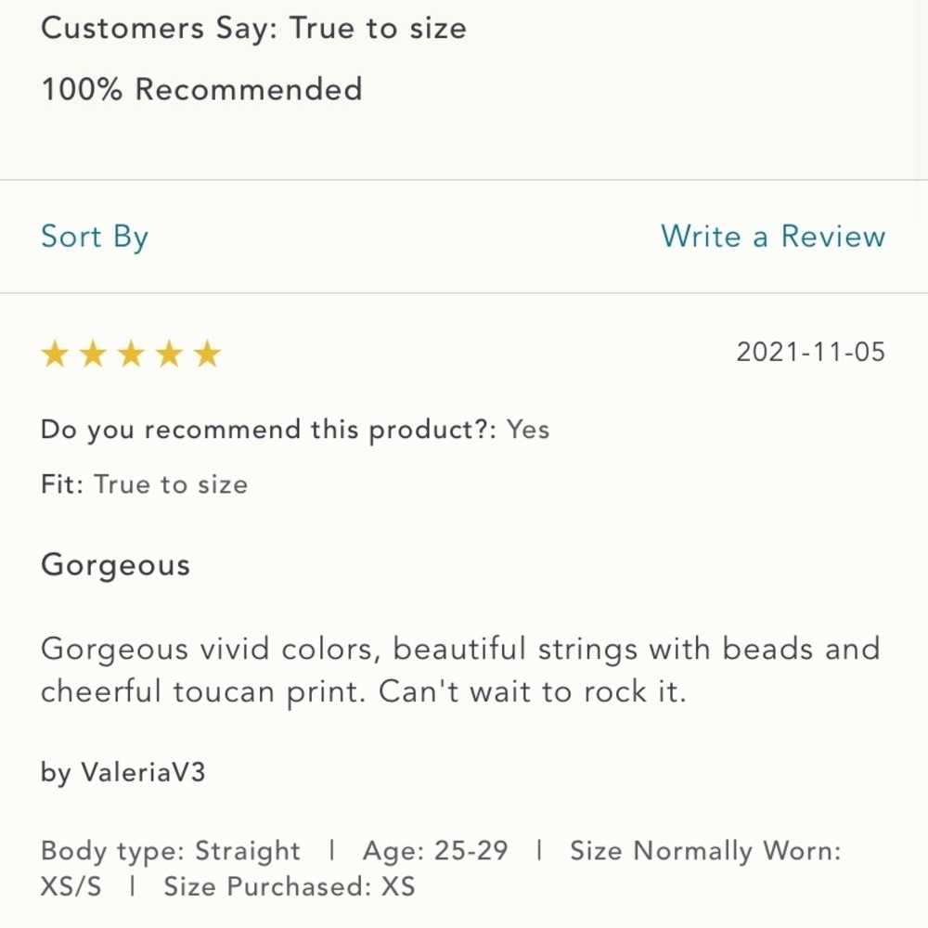The image size is (928, 928).
Task: Click the first gold star of the rating
Action: pyautogui.click(x=55, y=354)
